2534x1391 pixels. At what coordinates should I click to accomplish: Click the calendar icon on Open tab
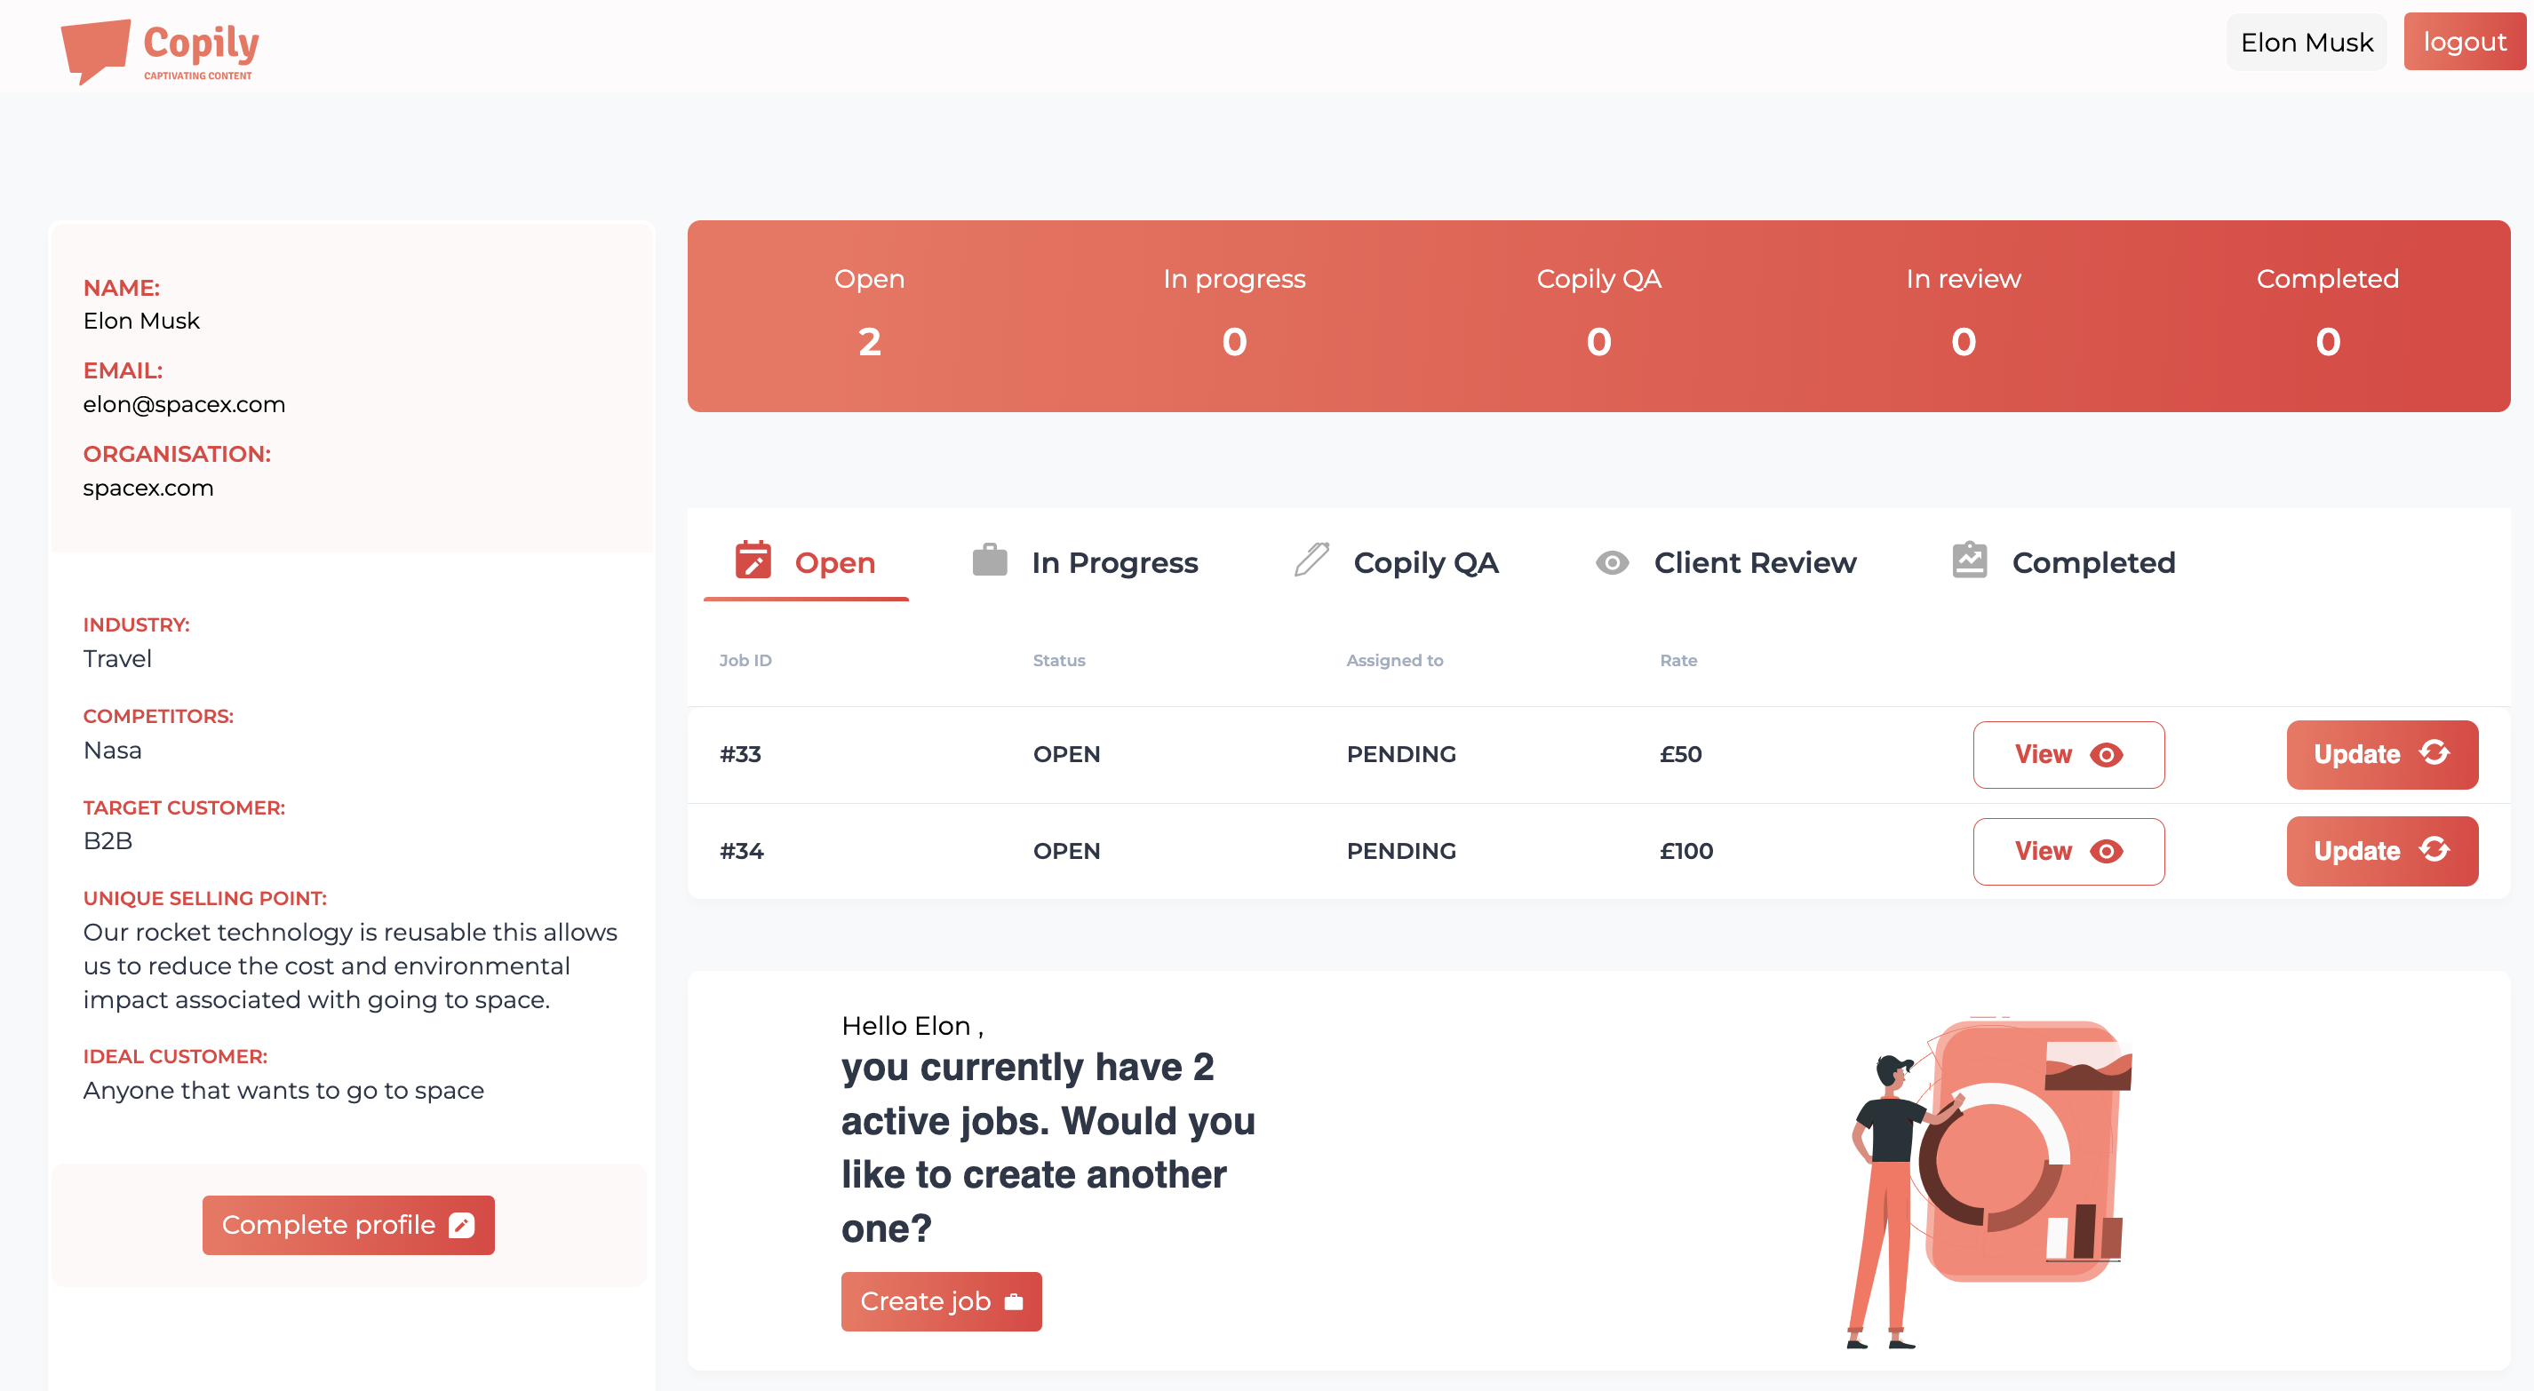point(753,560)
